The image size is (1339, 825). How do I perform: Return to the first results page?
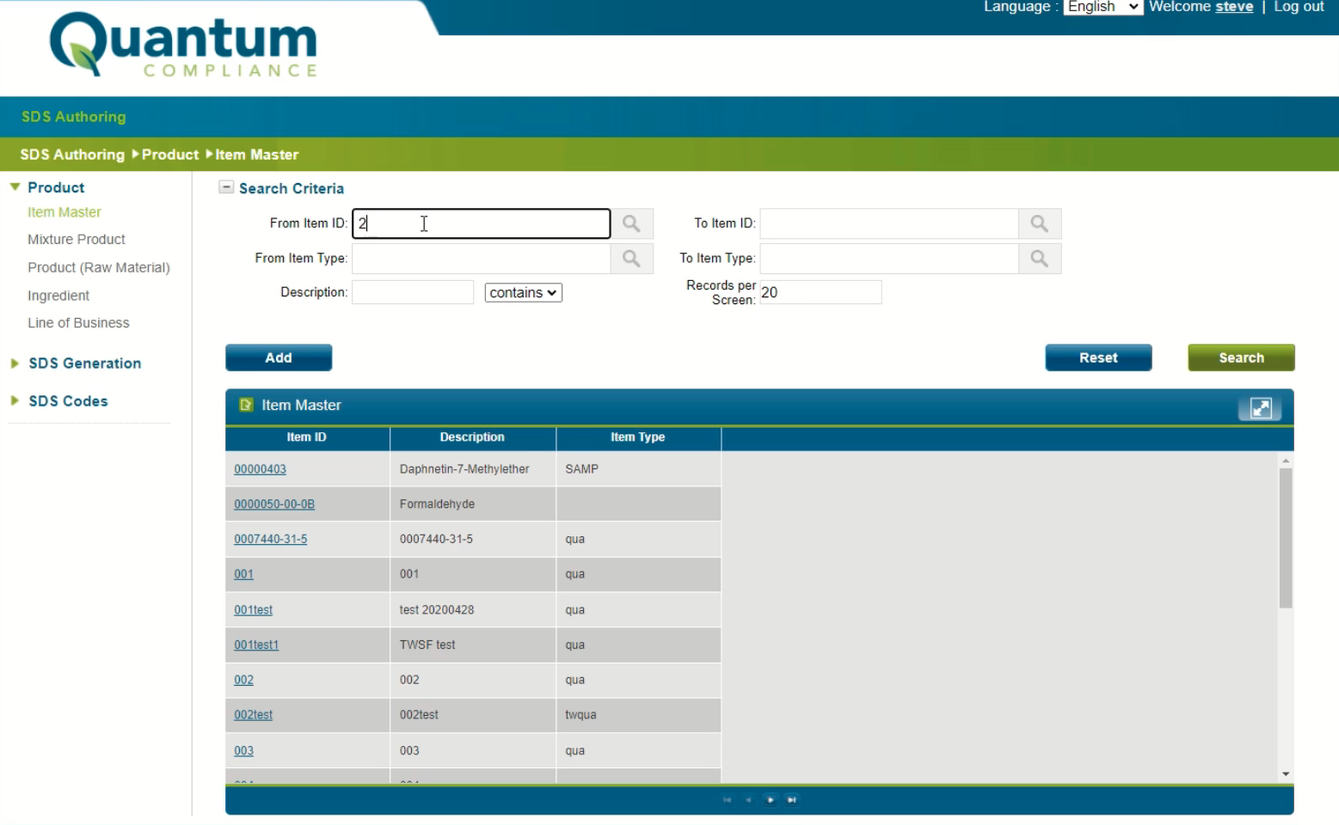[x=727, y=799]
